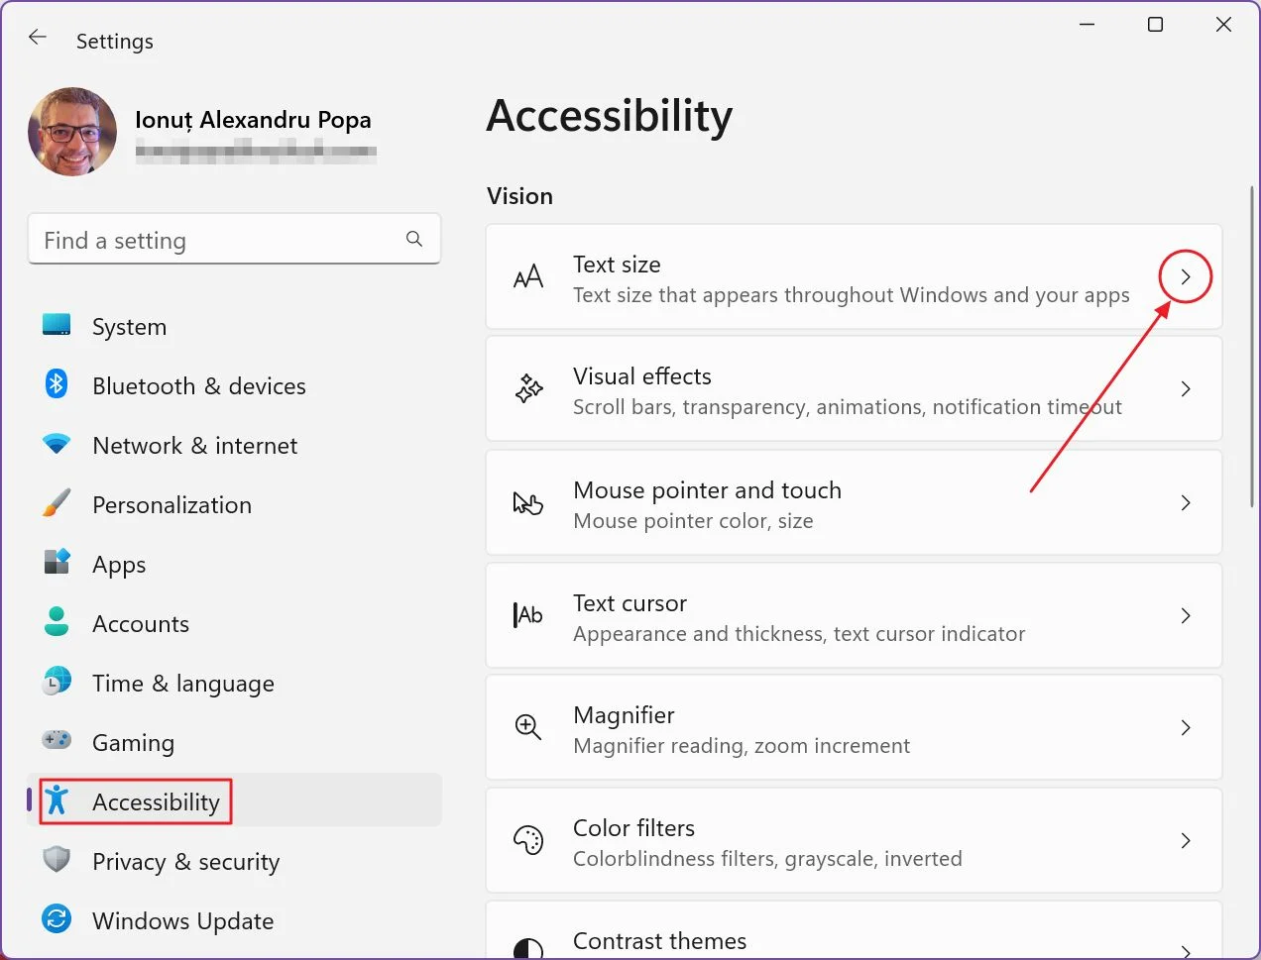1261x960 pixels.
Task: Click the Bluetooth icon in sidebar
Action: (x=57, y=383)
